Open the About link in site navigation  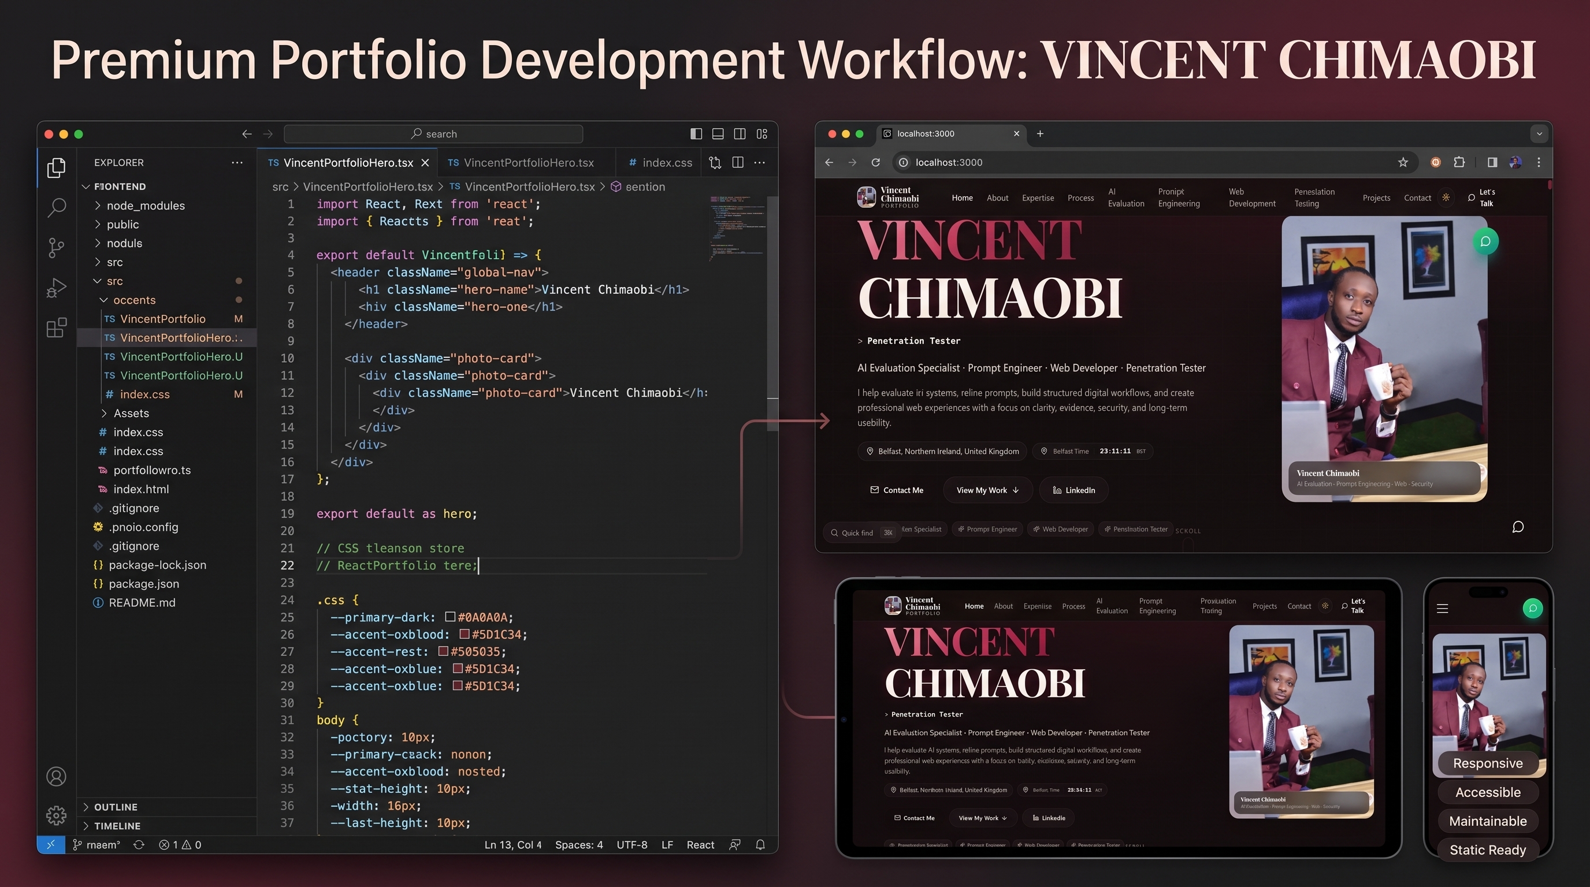coord(997,198)
